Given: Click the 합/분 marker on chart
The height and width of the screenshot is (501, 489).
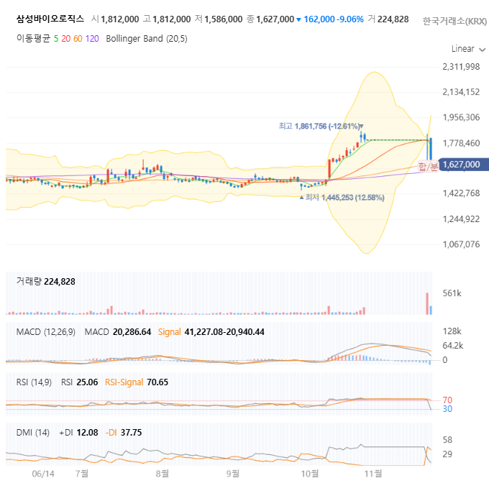Looking at the screenshot, I should (x=428, y=167).
